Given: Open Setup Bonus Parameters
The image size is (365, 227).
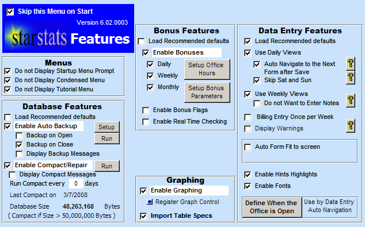Looking at the screenshot, I should click(207, 92).
